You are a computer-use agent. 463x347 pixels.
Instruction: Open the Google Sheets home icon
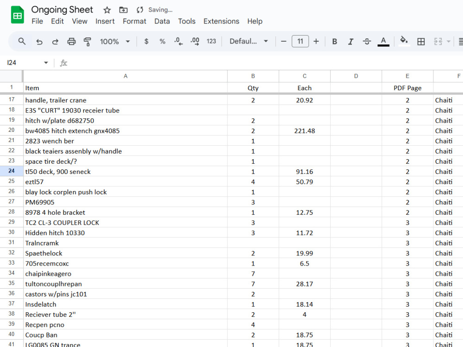(x=18, y=15)
